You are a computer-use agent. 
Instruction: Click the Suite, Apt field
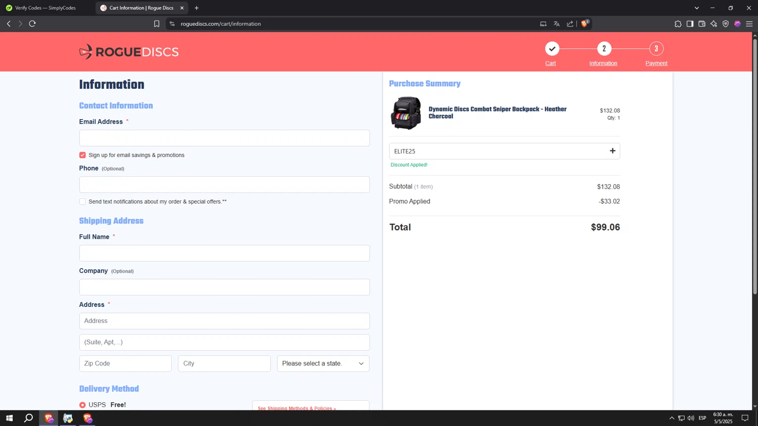[x=224, y=342]
